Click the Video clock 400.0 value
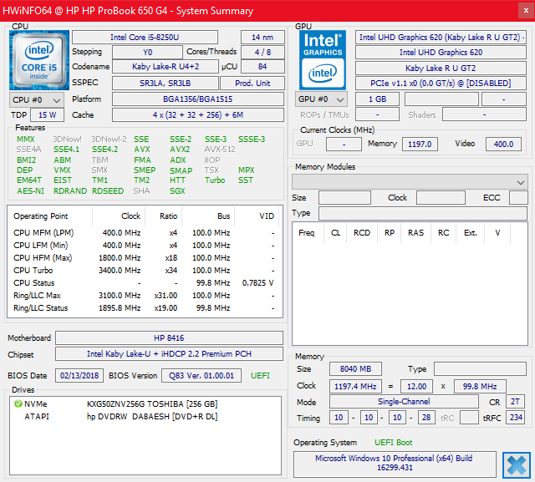 click(503, 144)
